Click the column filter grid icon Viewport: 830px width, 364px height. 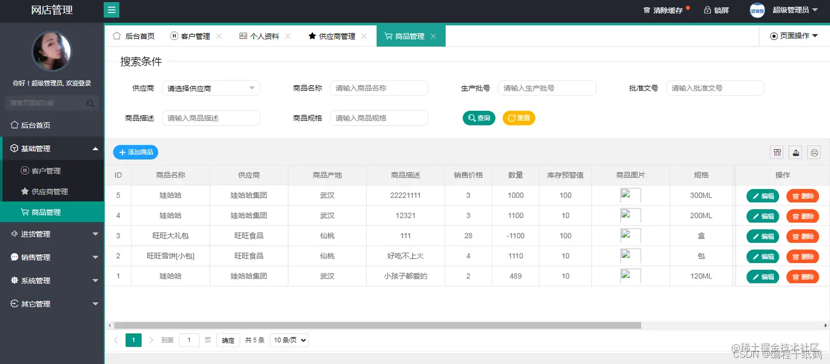[x=777, y=152]
